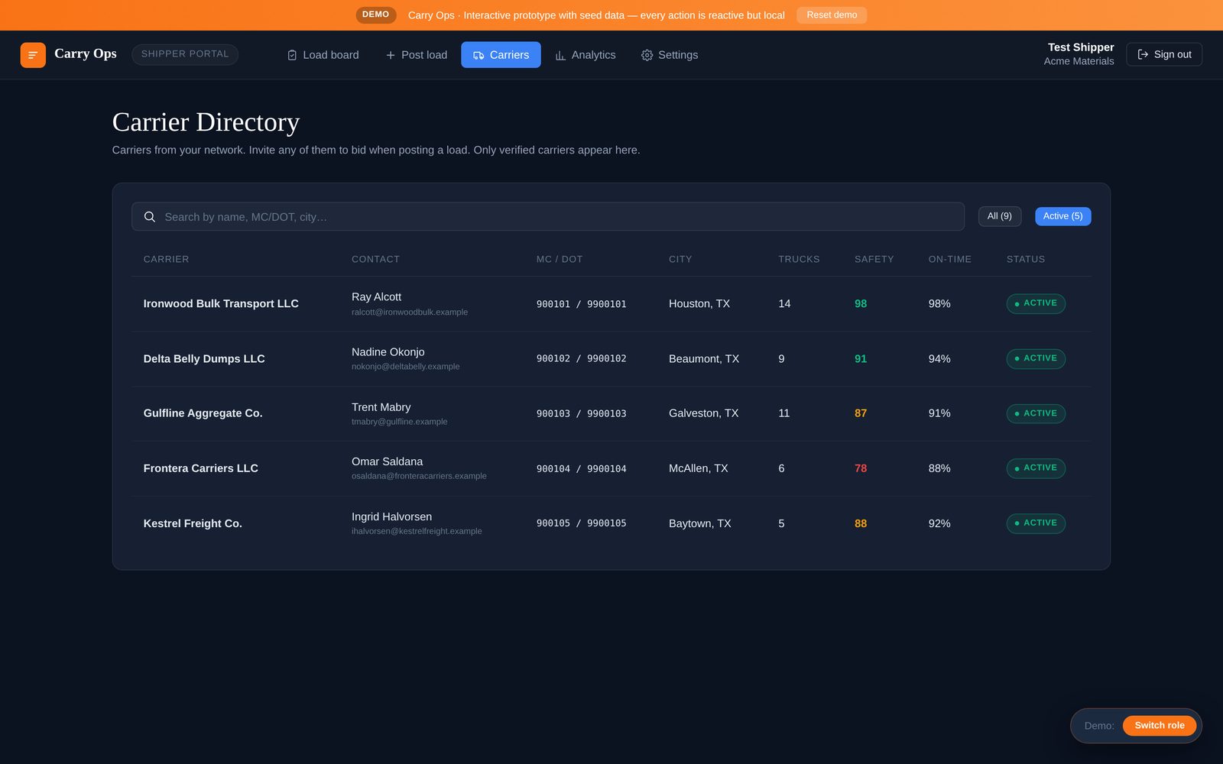Click MC number 900103 / 9900103

click(x=582, y=413)
